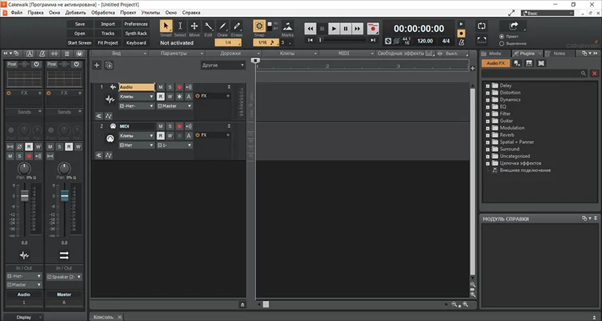Open the Marks tool
The width and height of the screenshot is (602, 321).
click(x=288, y=26)
